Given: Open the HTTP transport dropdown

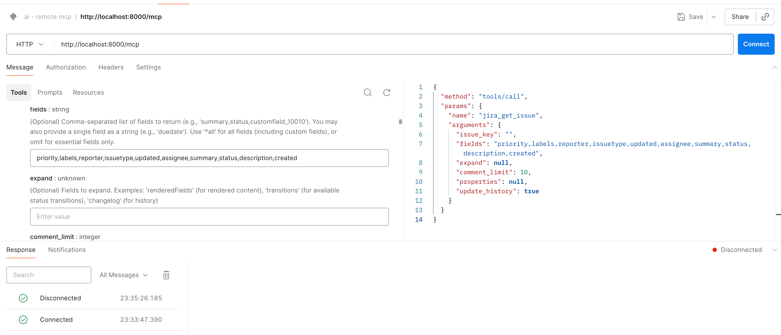Looking at the screenshot, I should 30,44.
